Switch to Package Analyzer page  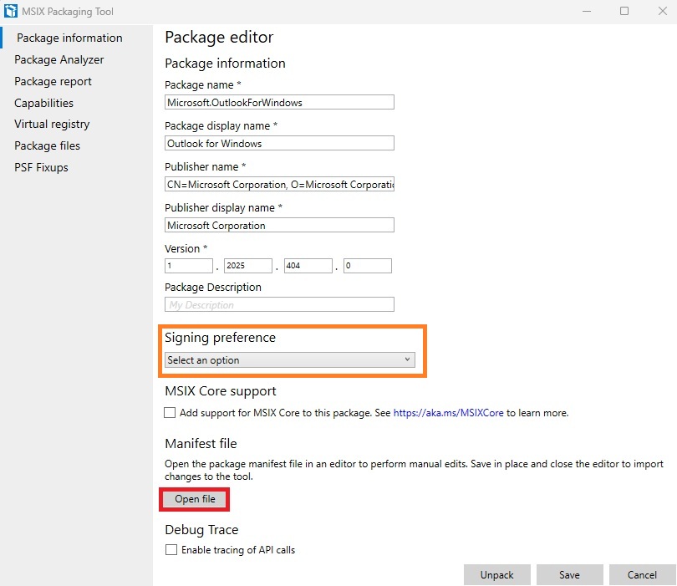point(59,59)
